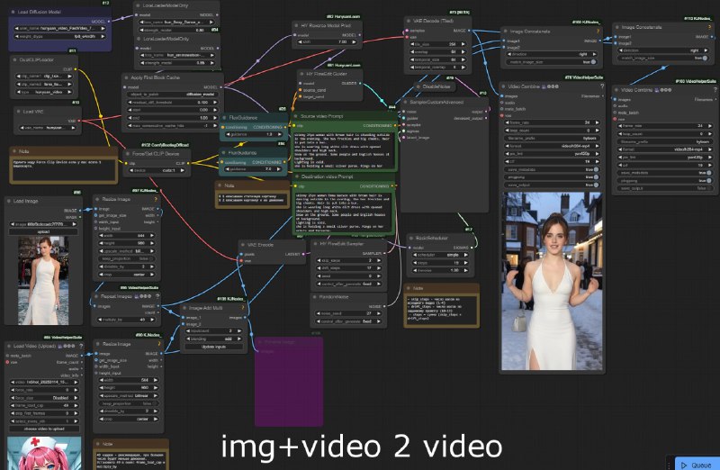This screenshot has height=470, width=720.
Task: Toggle save_metadata on Video Combine #160
Action: coord(665,173)
